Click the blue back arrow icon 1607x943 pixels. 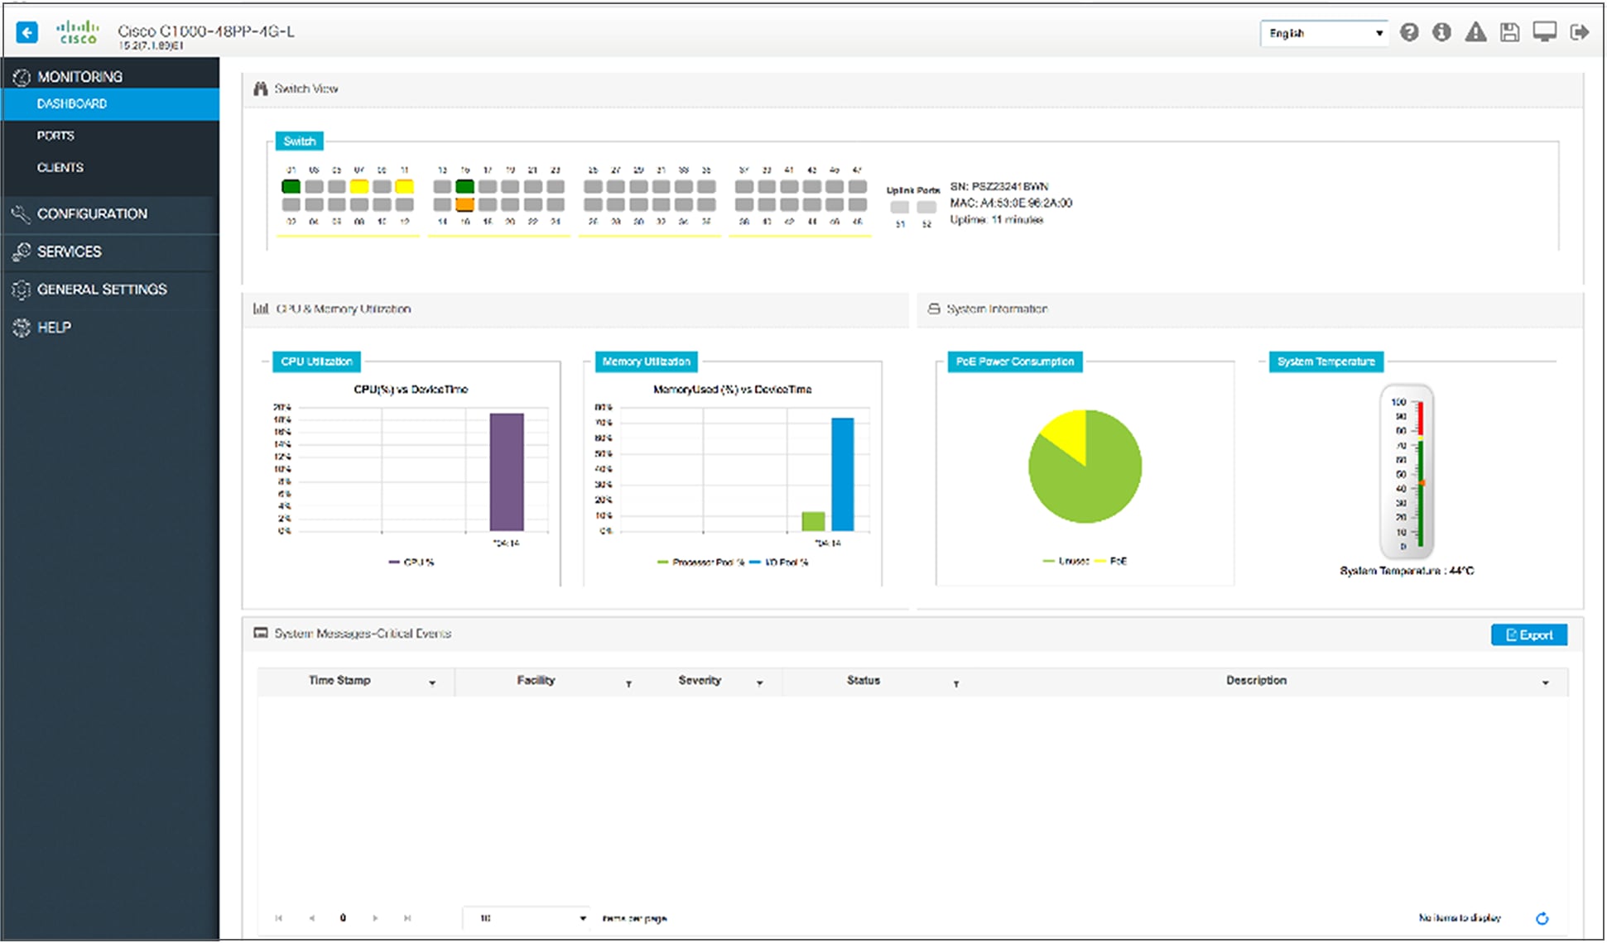tap(26, 33)
